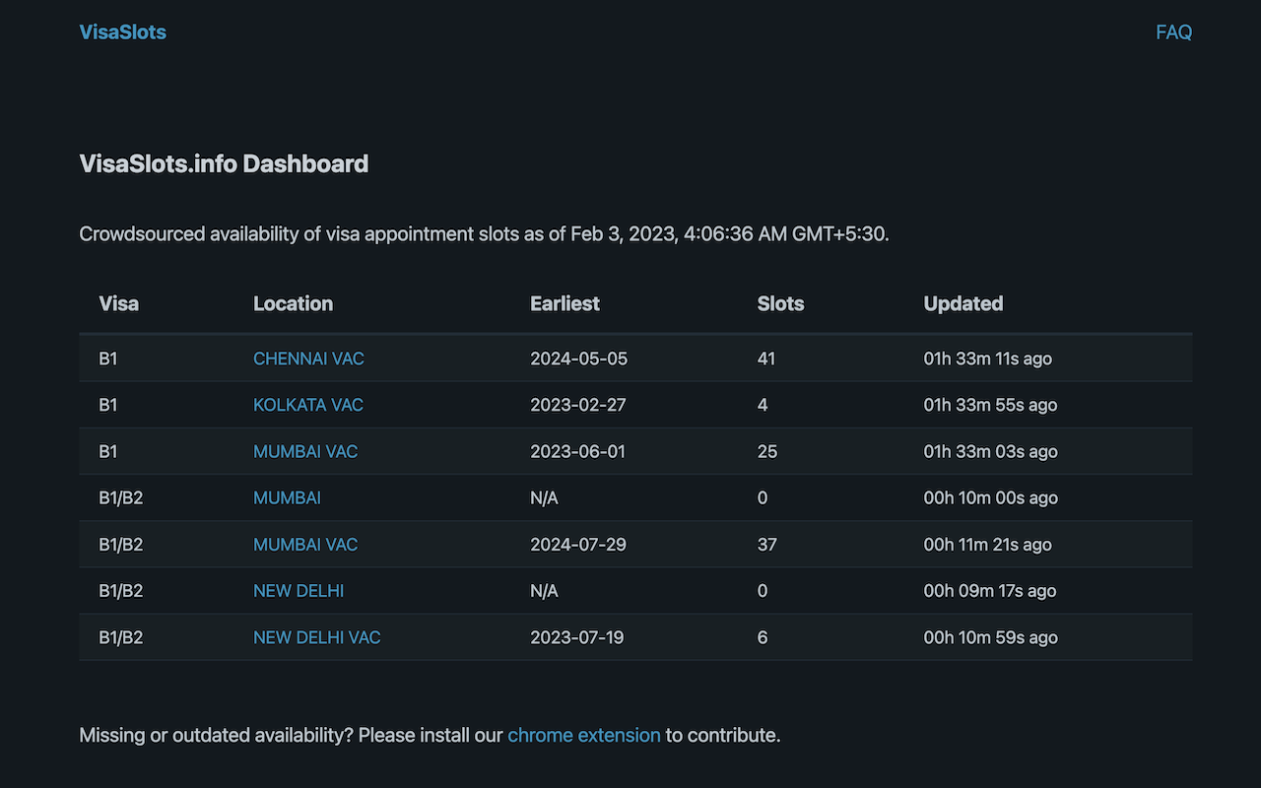Click the updated time 00h 09m 17s ago

989,591
